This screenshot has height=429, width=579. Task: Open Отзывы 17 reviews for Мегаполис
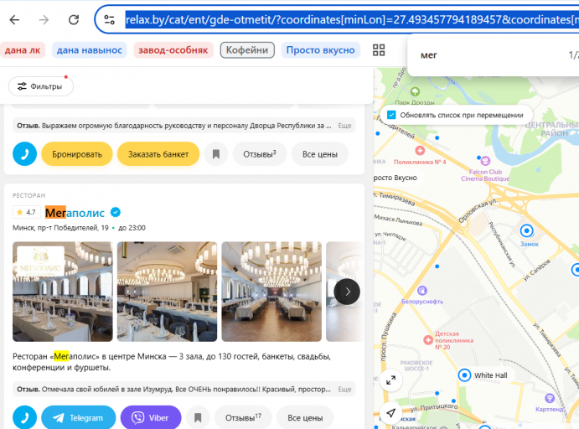tap(243, 417)
